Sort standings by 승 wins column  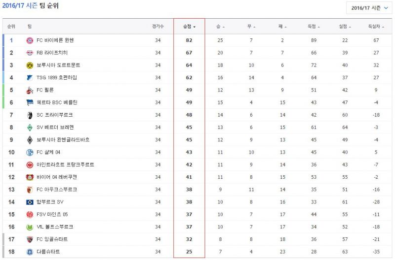(220, 27)
